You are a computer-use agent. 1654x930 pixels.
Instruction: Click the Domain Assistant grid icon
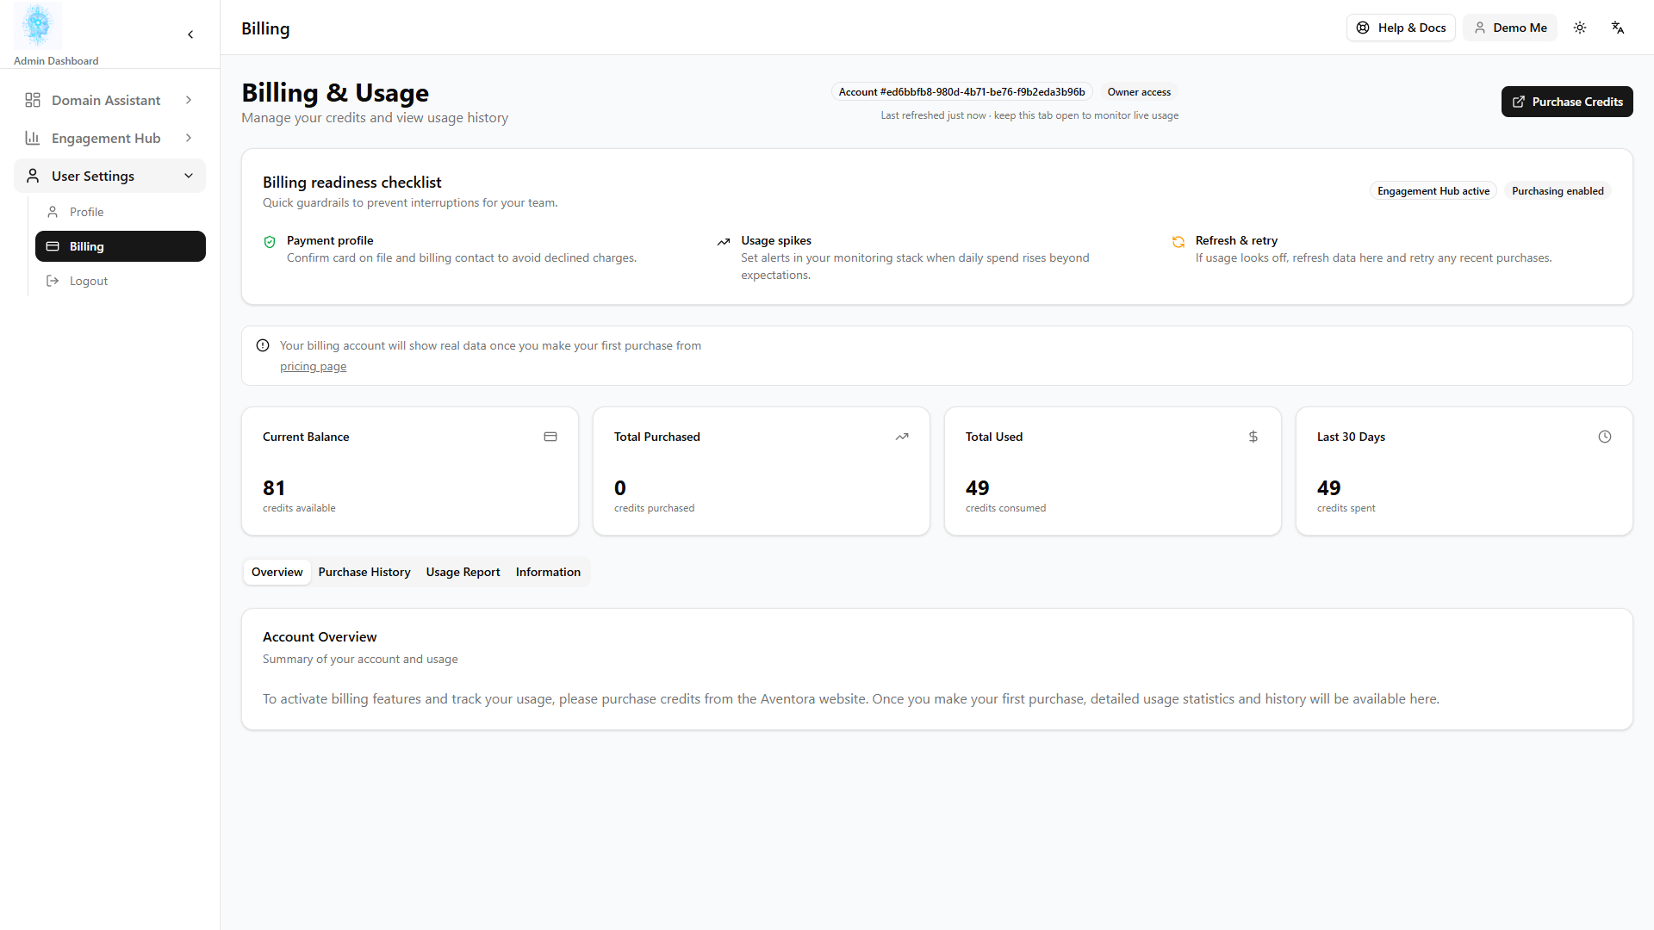(x=33, y=100)
